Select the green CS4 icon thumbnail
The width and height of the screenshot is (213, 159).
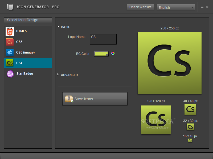(10, 63)
